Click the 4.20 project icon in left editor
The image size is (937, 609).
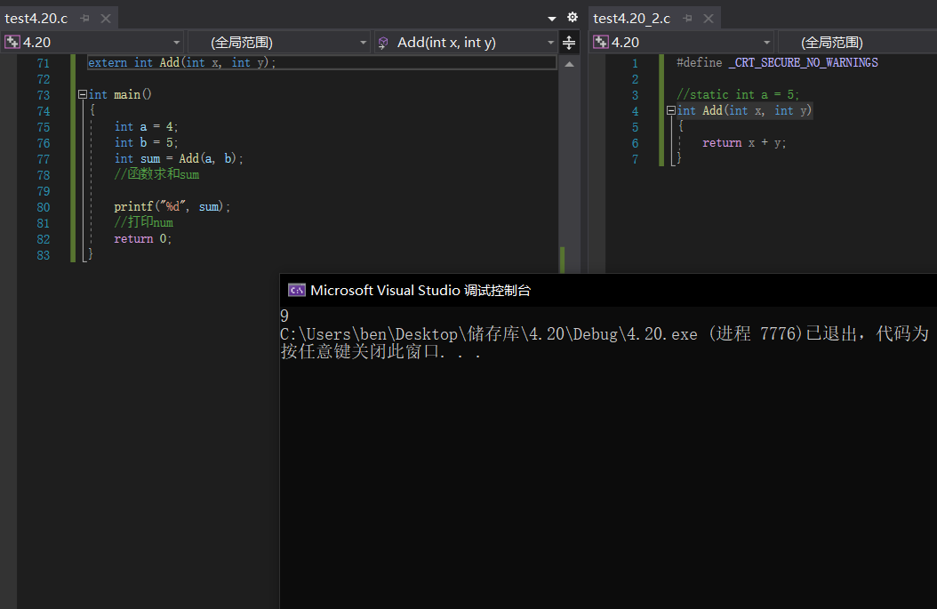click(12, 43)
